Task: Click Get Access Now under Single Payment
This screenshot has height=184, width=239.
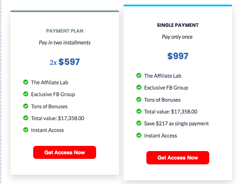Action: coord(178,158)
